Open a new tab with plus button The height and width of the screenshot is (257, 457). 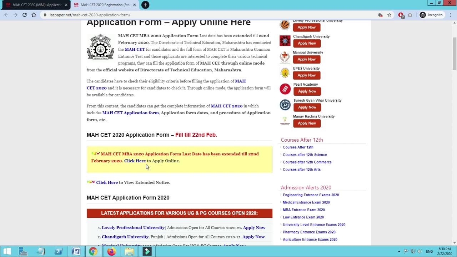145,5
